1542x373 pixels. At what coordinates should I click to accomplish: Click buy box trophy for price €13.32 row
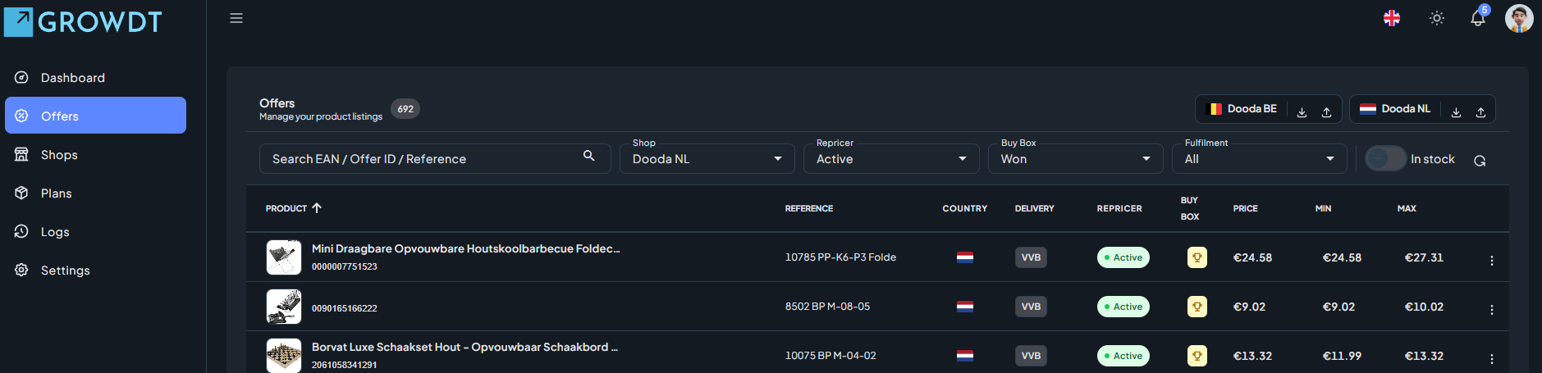pos(1197,356)
